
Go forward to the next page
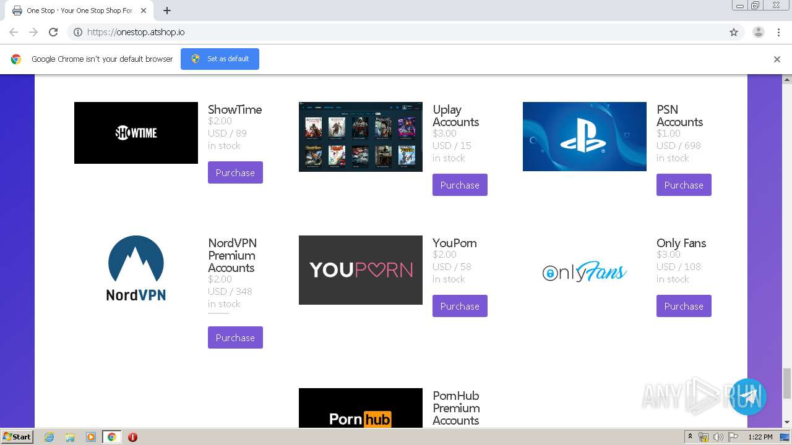coord(33,32)
